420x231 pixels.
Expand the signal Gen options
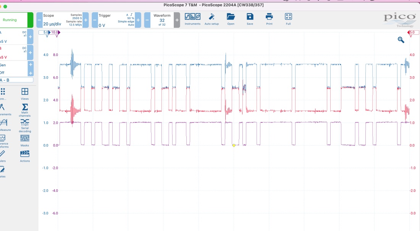(31, 64)
